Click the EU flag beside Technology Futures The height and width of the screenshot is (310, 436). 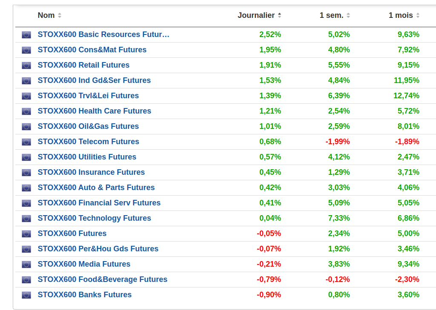pyautogui.click(x=26, y=219)
